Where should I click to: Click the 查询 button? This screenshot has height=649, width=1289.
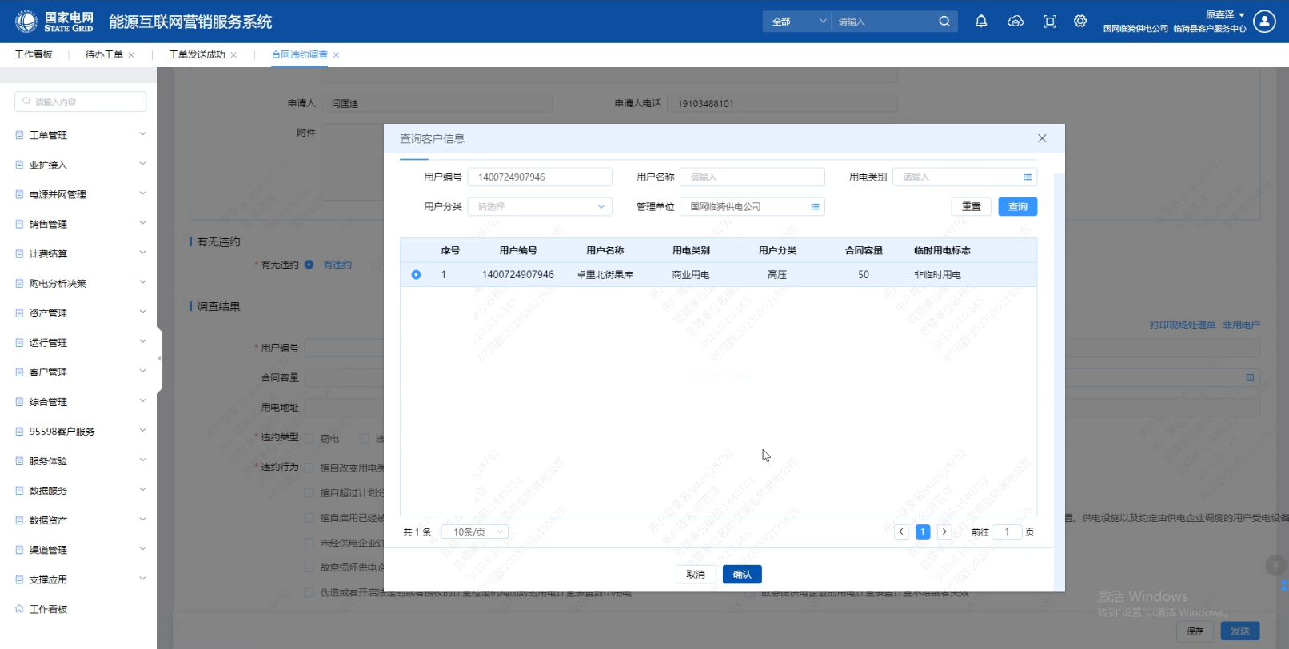click(x=1017, y=207)
